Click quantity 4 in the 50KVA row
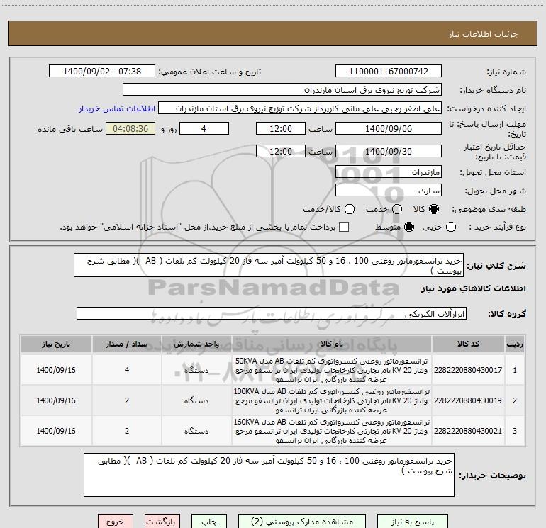Viewport: 546px width, 528px height. [127, 370]
